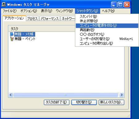Switch to the パフォーマンス tab
The height and width of the screenshot is (119, 139).
tap(50, 19)
